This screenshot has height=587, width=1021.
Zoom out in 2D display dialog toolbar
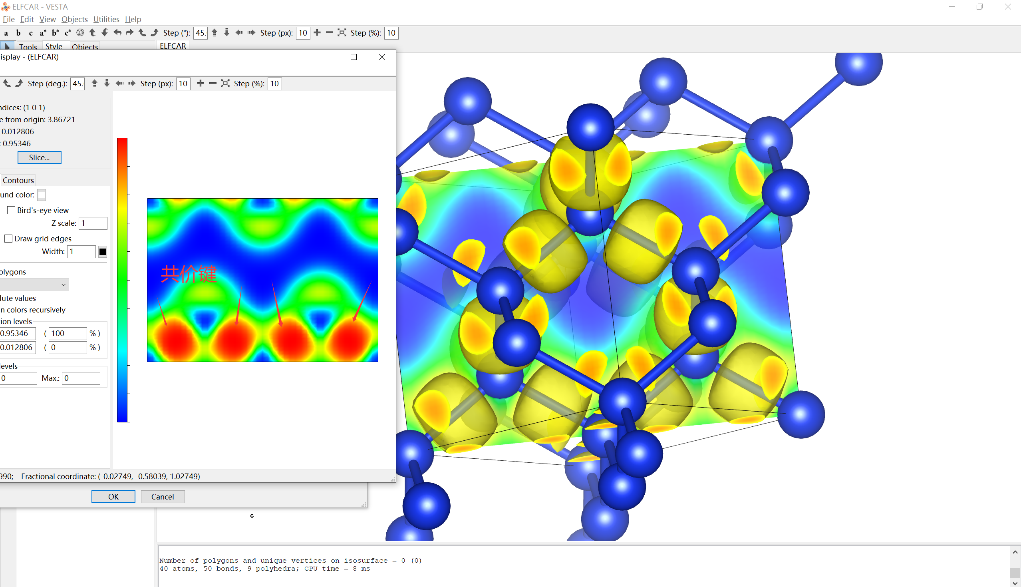click(x=213, y=84)
